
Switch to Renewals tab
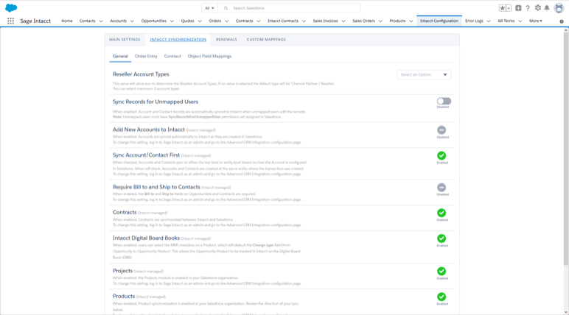click(x=226, y=40)
